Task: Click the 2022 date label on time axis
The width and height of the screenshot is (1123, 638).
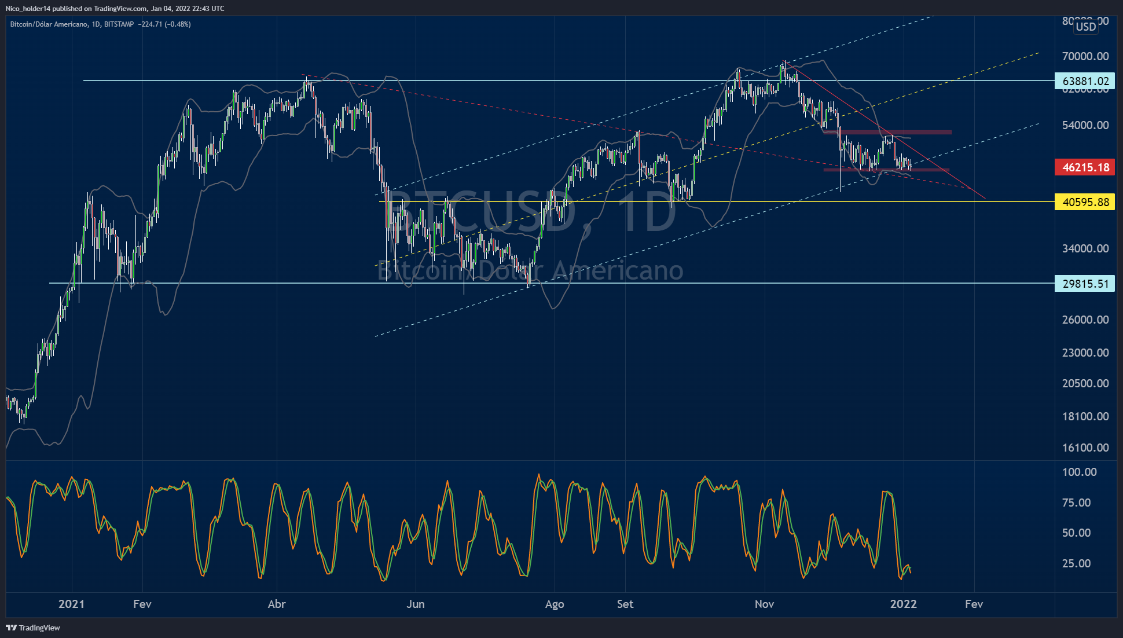Action: click(903, 604)
